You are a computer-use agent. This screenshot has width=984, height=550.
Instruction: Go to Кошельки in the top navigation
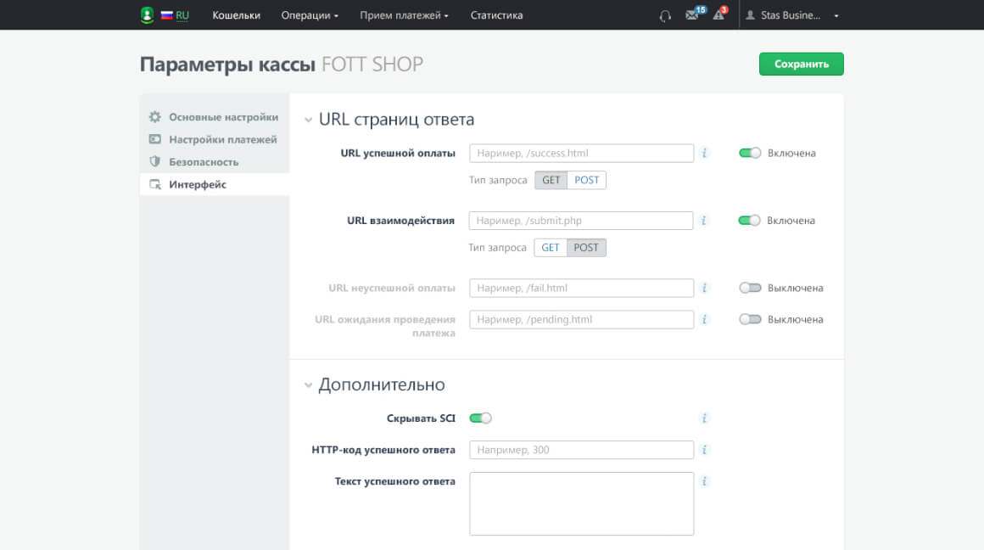(236, 15)
